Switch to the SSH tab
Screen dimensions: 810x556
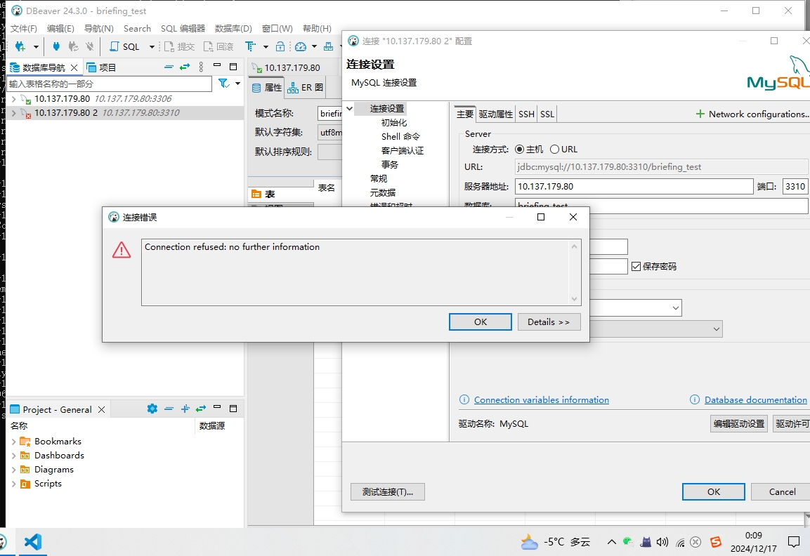(x=526, y=114)
